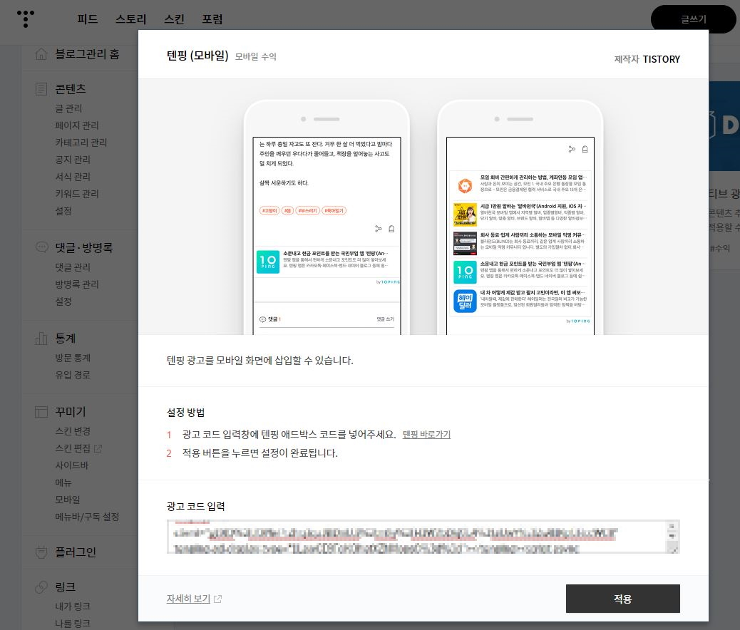Click the 링크 chain icon
Viewport: 740px width, 630px height.
pyautogui.click(x=41, y=587)
